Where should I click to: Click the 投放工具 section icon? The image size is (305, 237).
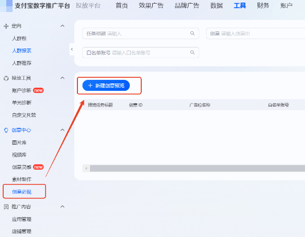[6, 78]
